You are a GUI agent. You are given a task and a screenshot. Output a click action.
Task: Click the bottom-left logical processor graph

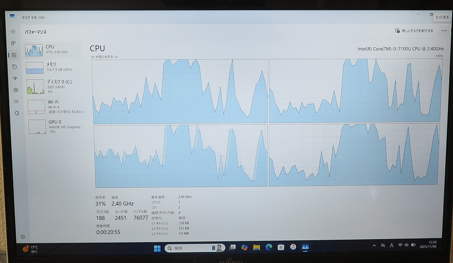tap(181, 156)
